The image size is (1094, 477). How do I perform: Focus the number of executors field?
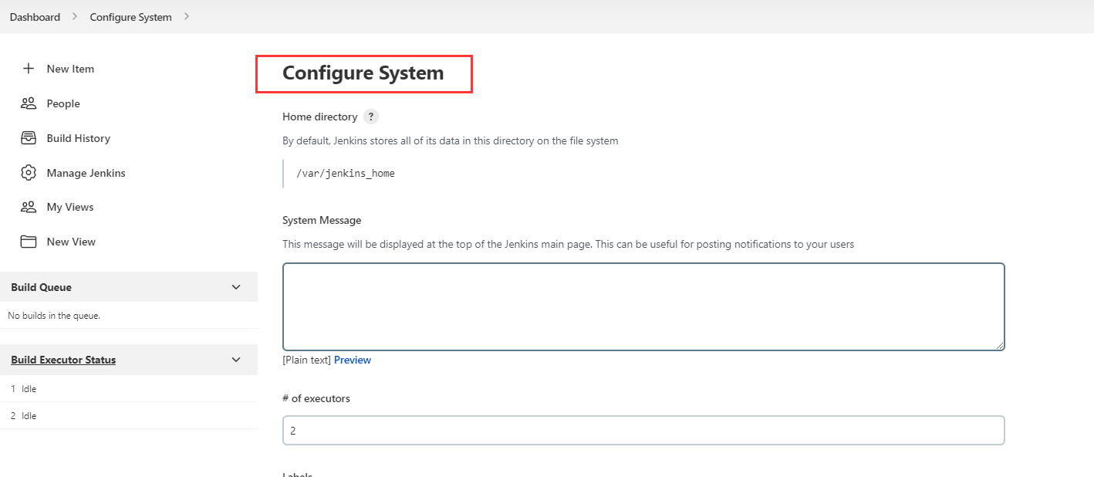(x=643, y=431)
